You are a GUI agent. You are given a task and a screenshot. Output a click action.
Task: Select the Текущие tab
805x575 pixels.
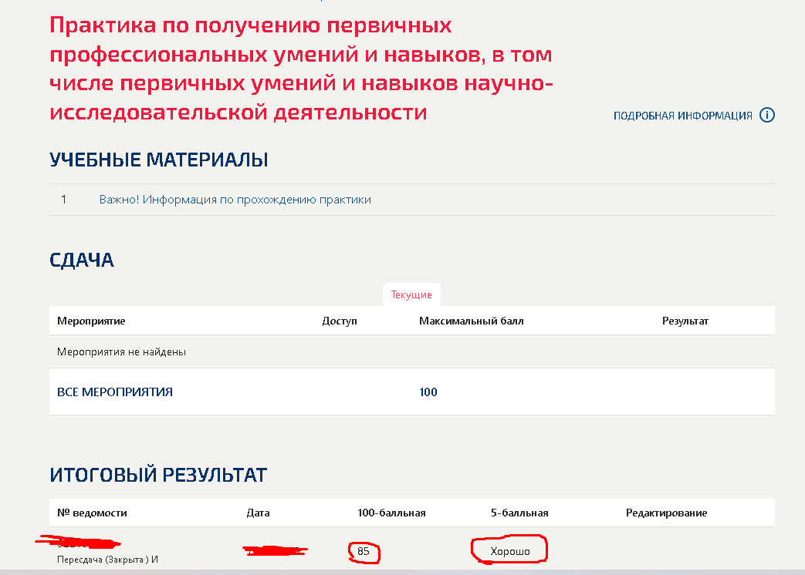click(411, 294)
